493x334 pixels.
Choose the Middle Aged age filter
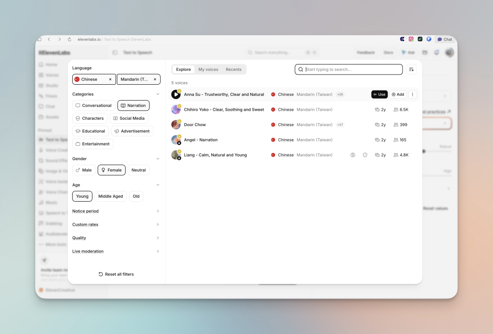point(110,196)
